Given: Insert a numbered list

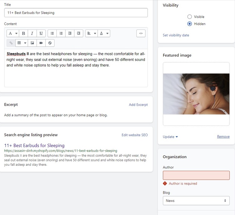Looking at the screenshot, I should click(x=61, y=33).
